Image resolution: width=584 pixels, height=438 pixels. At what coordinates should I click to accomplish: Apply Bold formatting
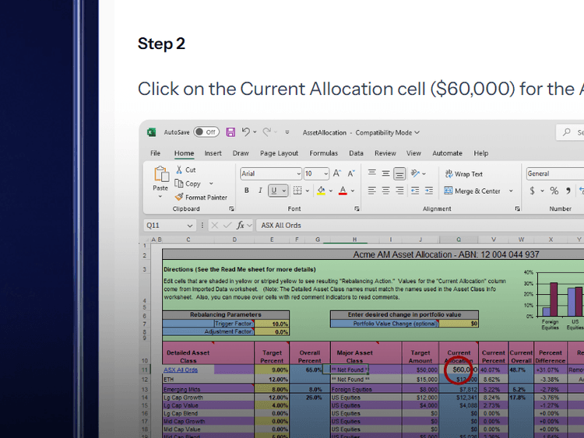247,191
